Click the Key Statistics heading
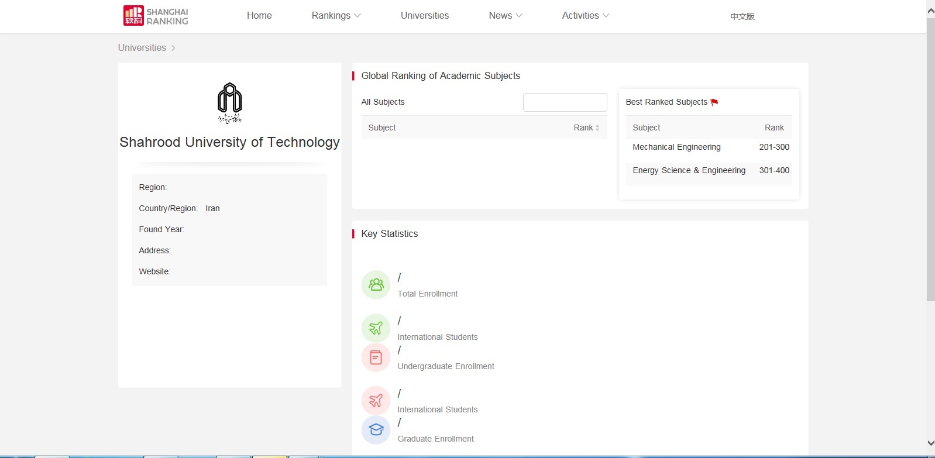The height and width of the screenshot is (458, 935). 390,234
